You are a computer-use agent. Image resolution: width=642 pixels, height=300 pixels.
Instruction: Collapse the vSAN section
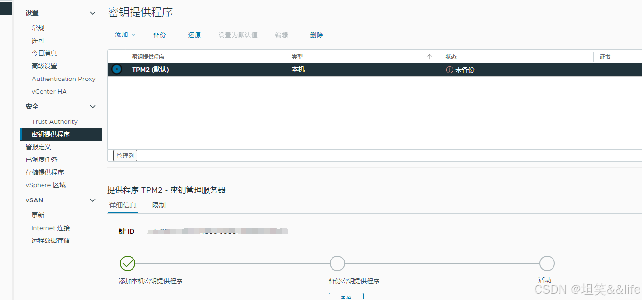click(92, 200)
